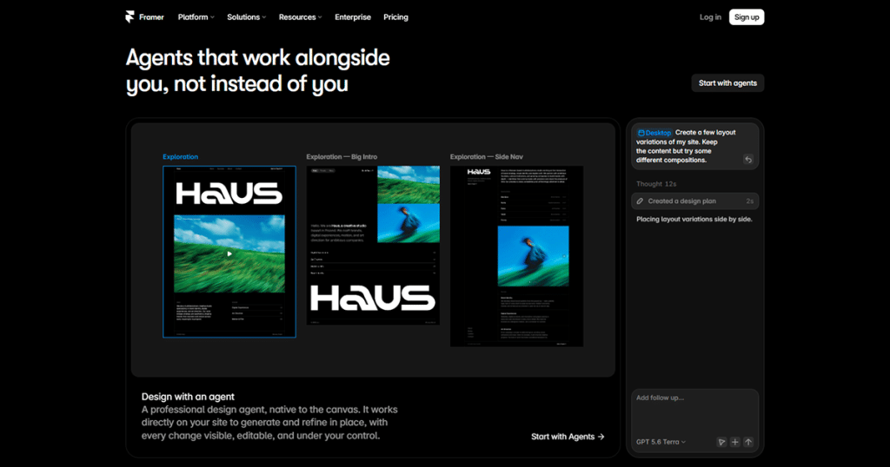Click the Placing layout variations side by side text
The image size is (890, 467).
pyautogui.click(x=694, y=220)
